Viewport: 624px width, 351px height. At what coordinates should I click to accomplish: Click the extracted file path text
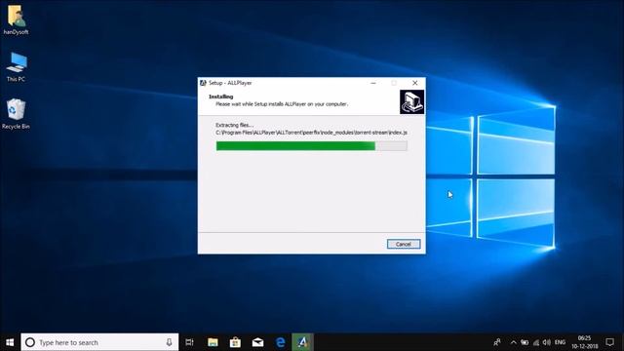click(x=312, y=133)
